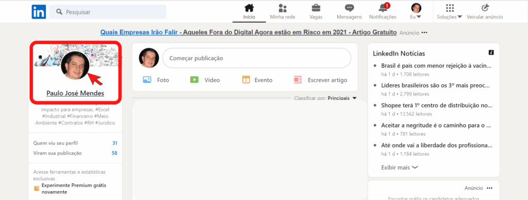Click Veicular anúncio icon
Viewport: 528px width, 200px height.
(x=485, y=8)
